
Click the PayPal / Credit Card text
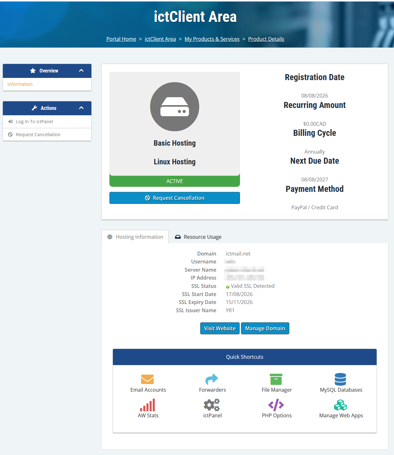point(315,207)
